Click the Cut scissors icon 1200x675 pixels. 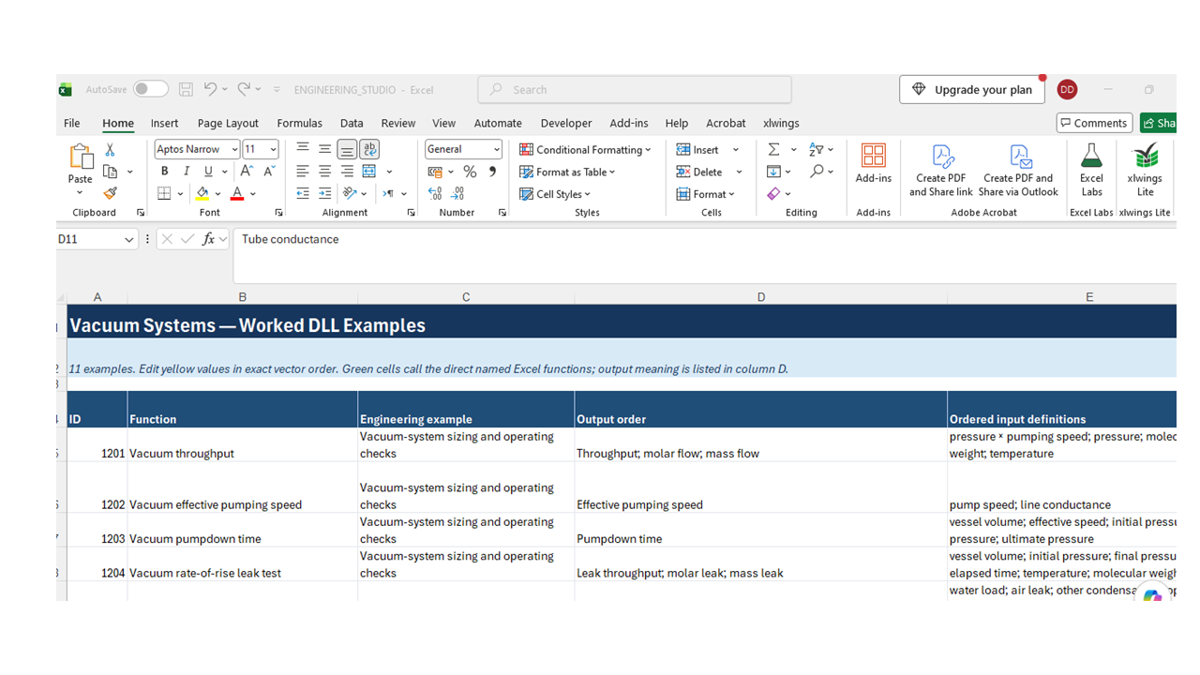(x=110, y=150)
